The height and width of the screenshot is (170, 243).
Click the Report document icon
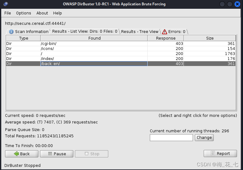[x=213, y=153]
